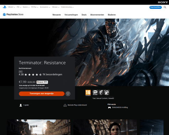Open the Nieuwste store tab
Screen dimensions: 169x135
point(57,15)
